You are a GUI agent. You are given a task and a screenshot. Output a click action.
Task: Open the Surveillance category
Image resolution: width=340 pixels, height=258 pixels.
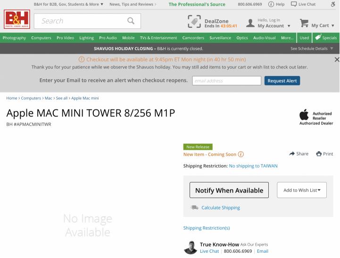point(220,38)
